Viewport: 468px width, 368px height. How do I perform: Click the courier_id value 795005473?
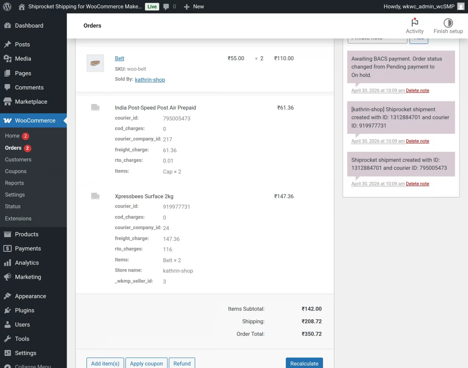click(177, 119)
